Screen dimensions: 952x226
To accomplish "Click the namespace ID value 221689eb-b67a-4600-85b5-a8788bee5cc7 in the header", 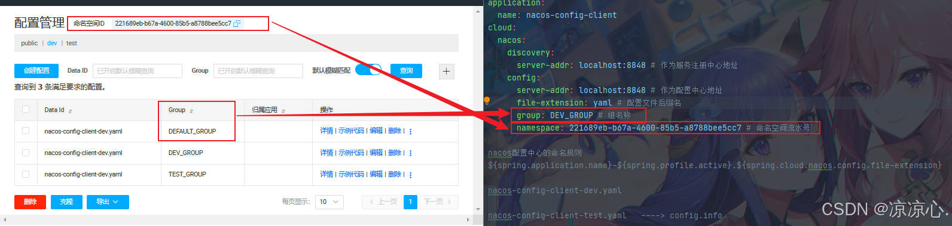I will (x=173, y=23).
